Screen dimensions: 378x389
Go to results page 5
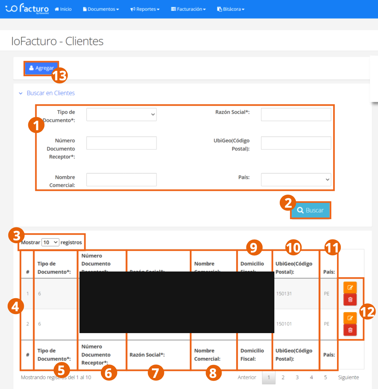(325, 377)
